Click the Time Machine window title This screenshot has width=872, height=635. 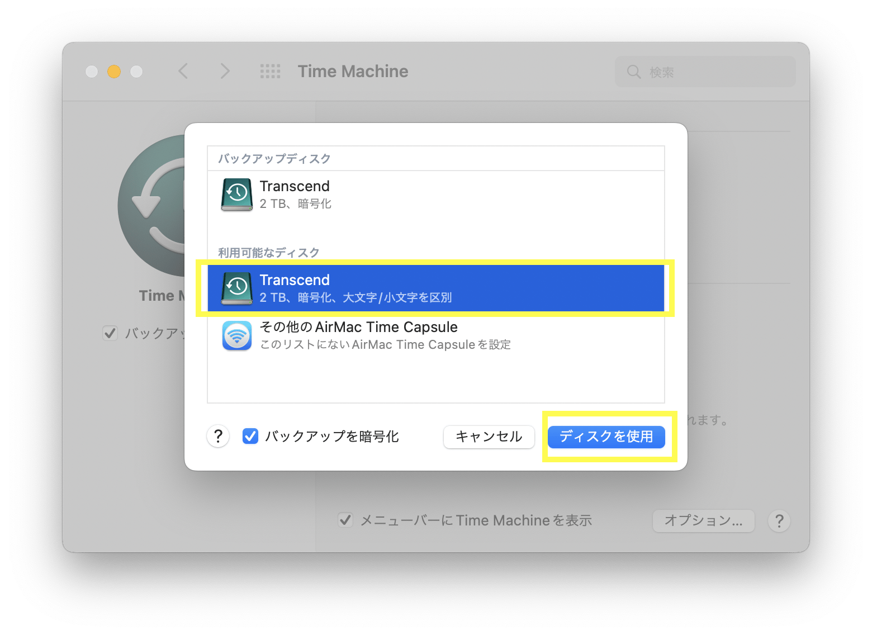352,71
